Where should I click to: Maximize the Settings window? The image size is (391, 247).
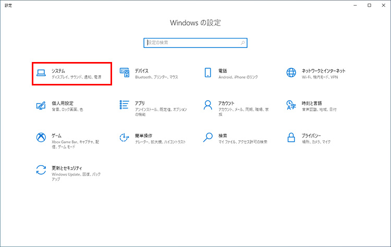(x=369, y=5)
